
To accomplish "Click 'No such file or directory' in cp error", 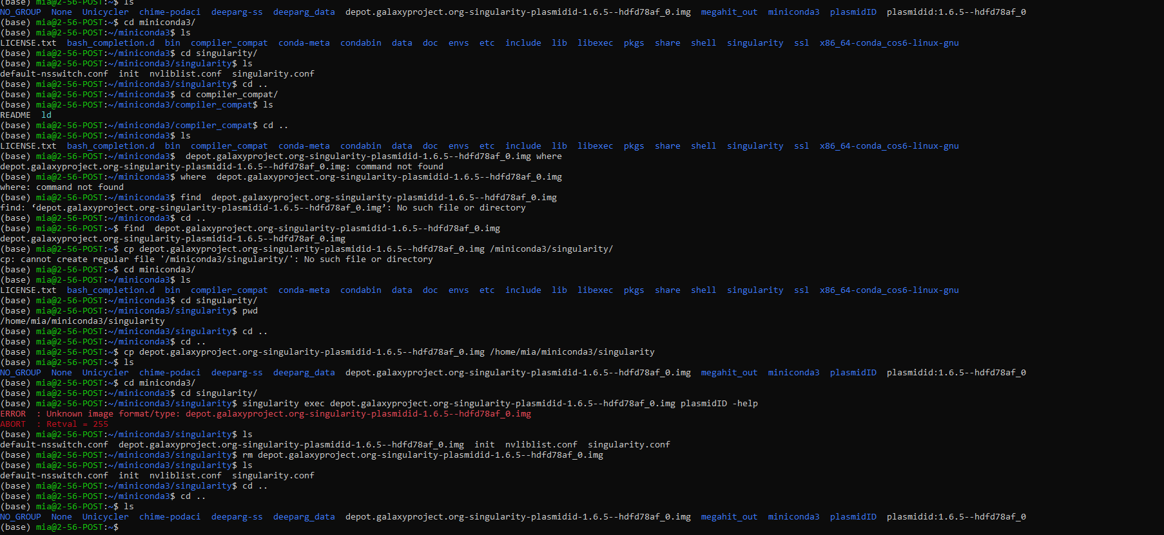I will 369,259.
